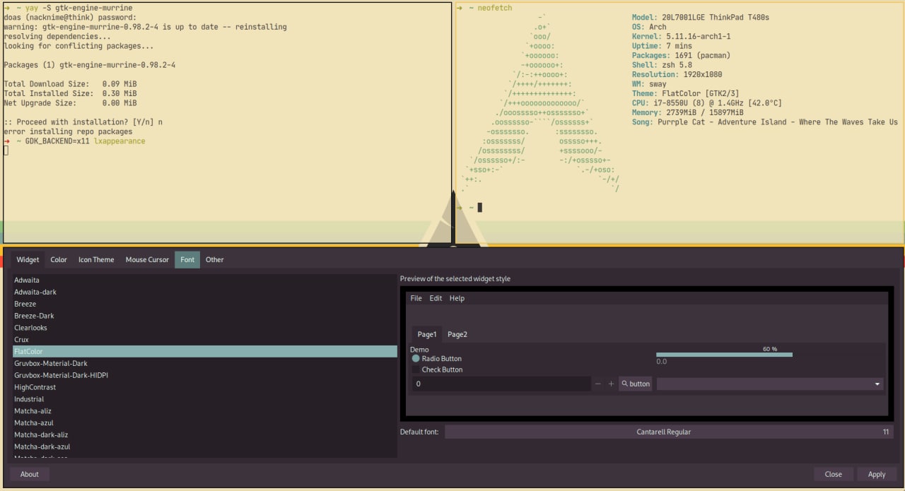This screenshot has height=491, width=905.
Task: Click the Song line in neofetch output
Action: (x=764, y=122)
